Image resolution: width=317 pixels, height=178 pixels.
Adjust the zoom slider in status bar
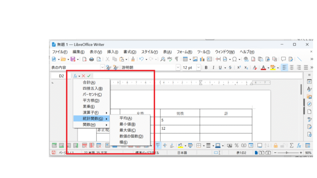288,153
